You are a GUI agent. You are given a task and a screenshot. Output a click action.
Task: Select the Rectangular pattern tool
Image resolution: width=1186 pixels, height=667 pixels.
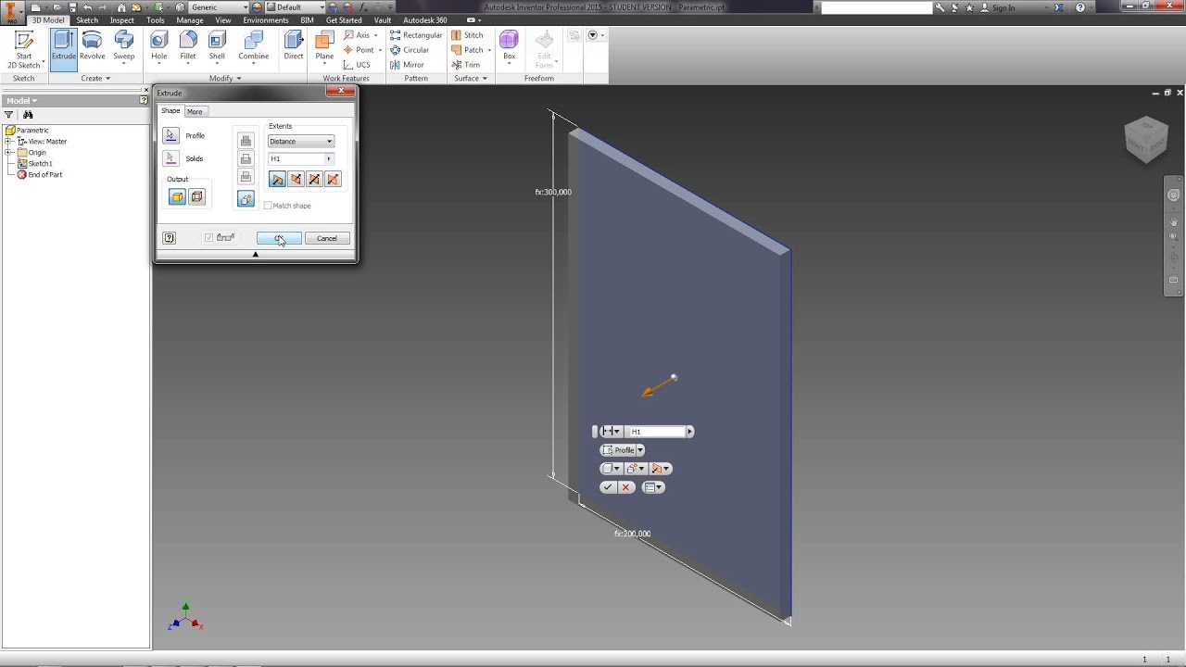pos(416,35)
